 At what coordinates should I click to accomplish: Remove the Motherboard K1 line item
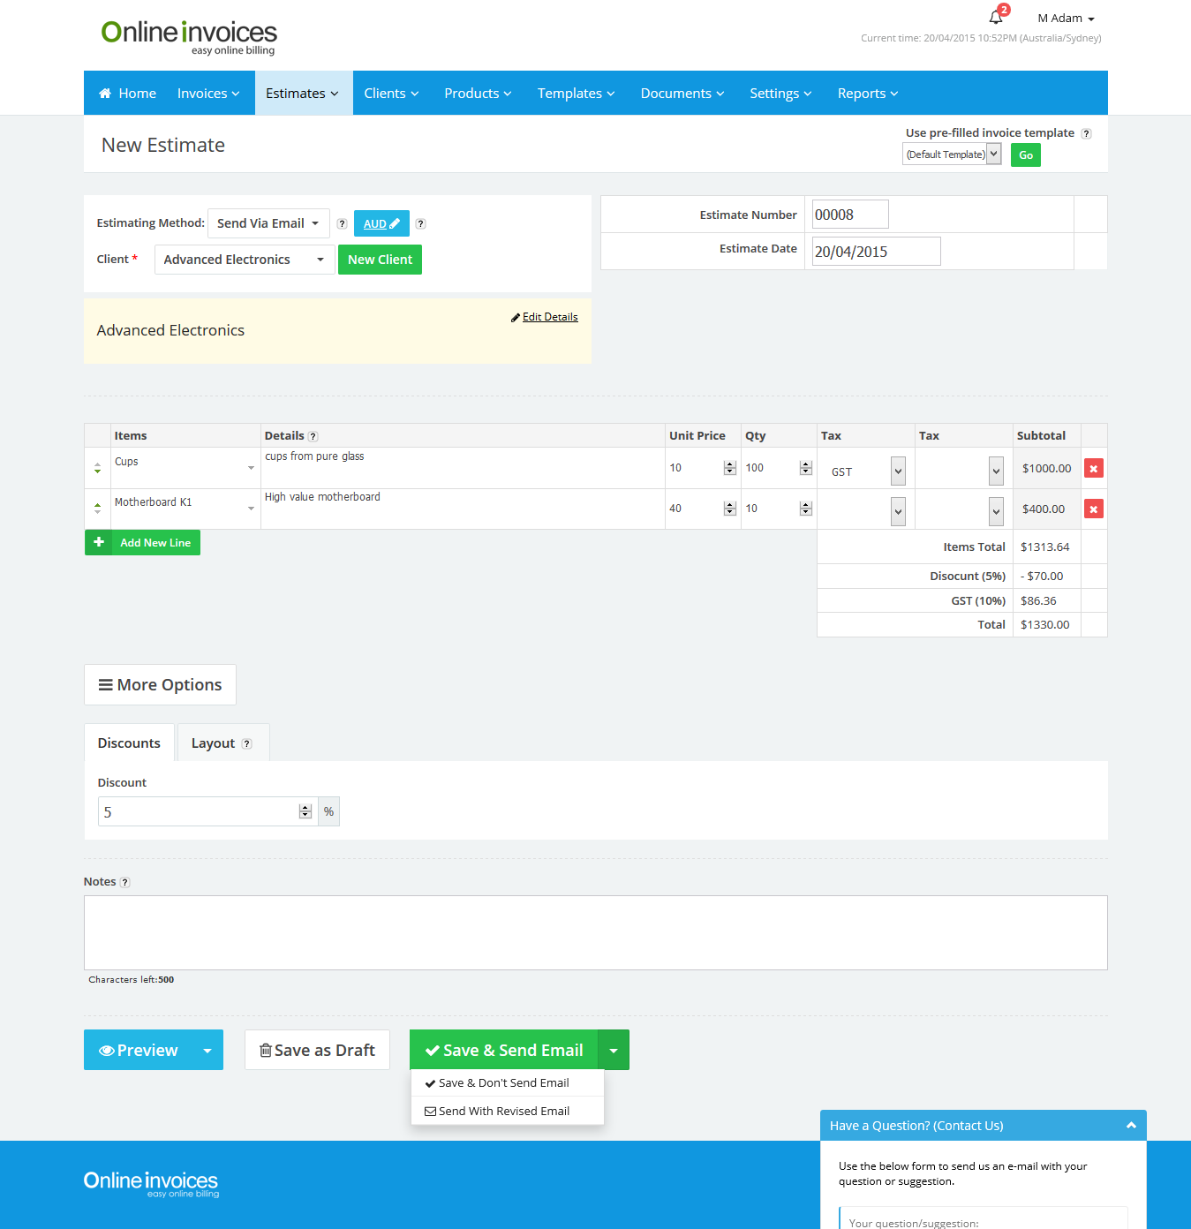tap(1093, 509)
